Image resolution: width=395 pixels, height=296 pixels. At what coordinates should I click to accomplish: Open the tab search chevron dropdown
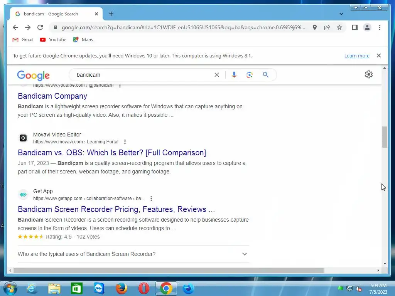[x=341, y=14]
